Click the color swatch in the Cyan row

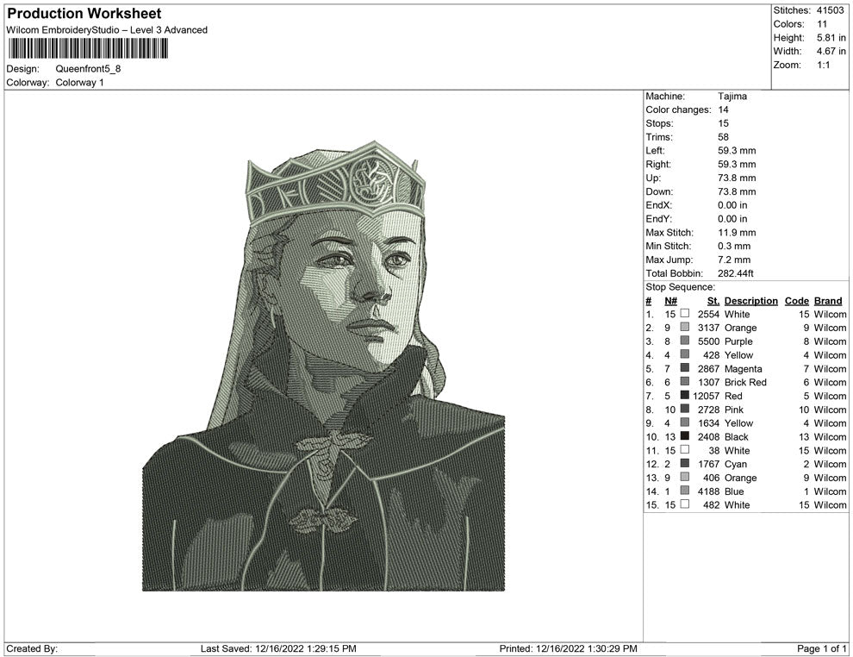coord(685,463)
